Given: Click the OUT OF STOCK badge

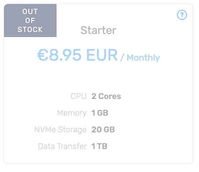Looking at the screenshot, I should 30,21.
